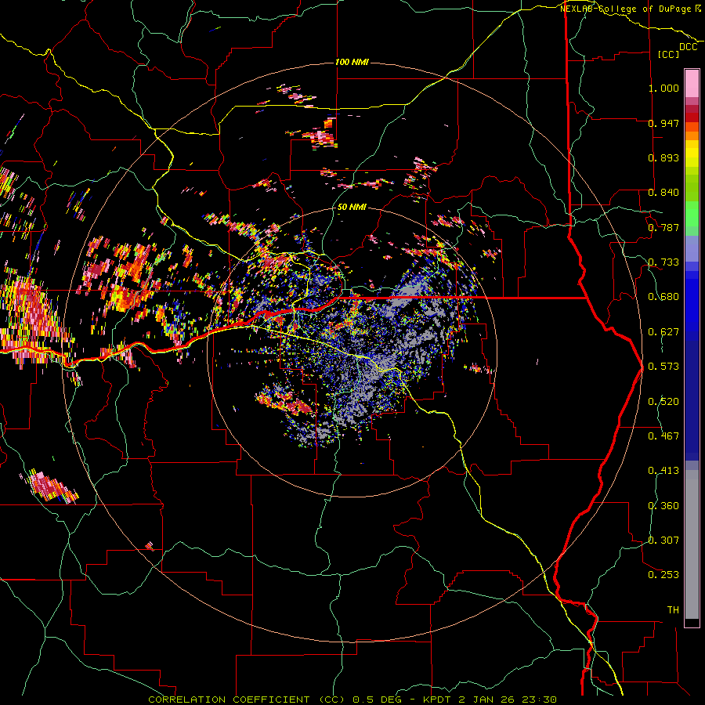Click the Correlation Coefficient KPDT caption at the bottom
This screenshot has height=705, width=705.
(352, 700)
